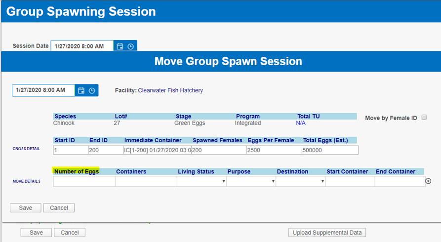
Task: Click the Eggs Per Female field
Action: [274, 150]
